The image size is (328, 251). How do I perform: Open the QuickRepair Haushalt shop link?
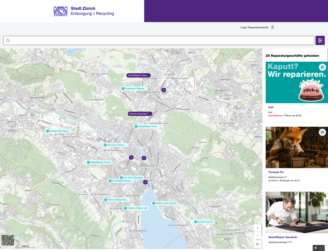[x=283, y=237]
